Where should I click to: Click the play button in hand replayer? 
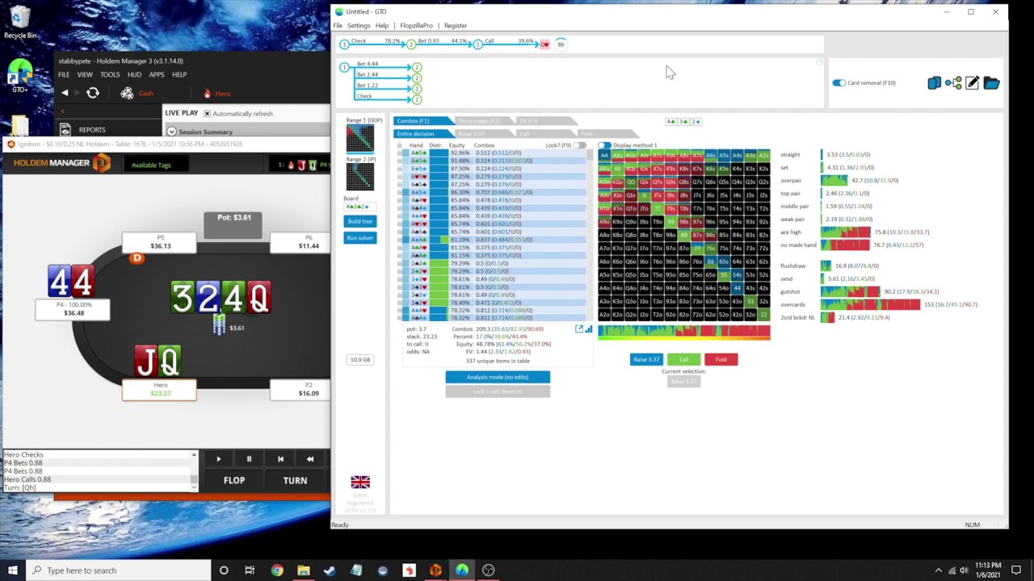218,459
